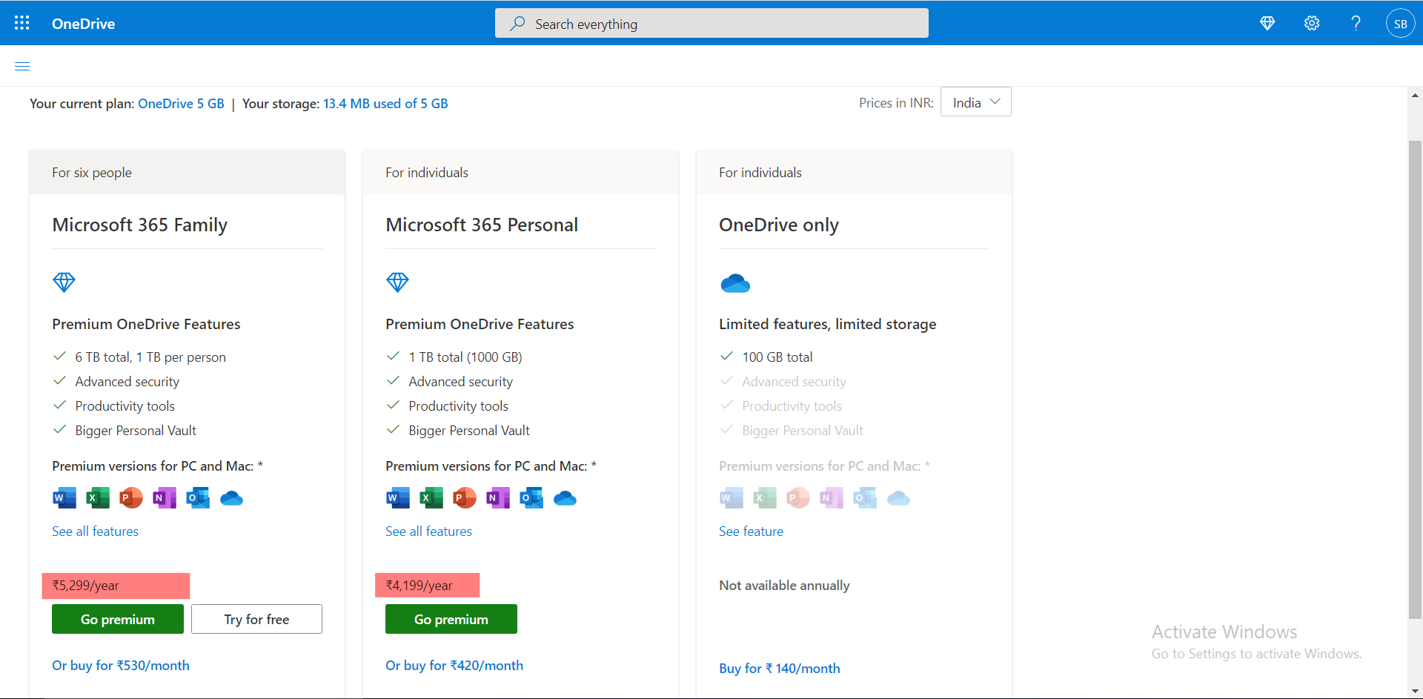This screenshot has width=1423, height=699.
Task: Click Go premium for Microsoft 365 Personal
Action: coord(451,619)
